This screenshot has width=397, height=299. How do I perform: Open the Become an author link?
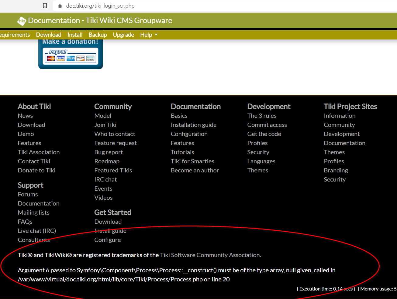coord(195,170)
